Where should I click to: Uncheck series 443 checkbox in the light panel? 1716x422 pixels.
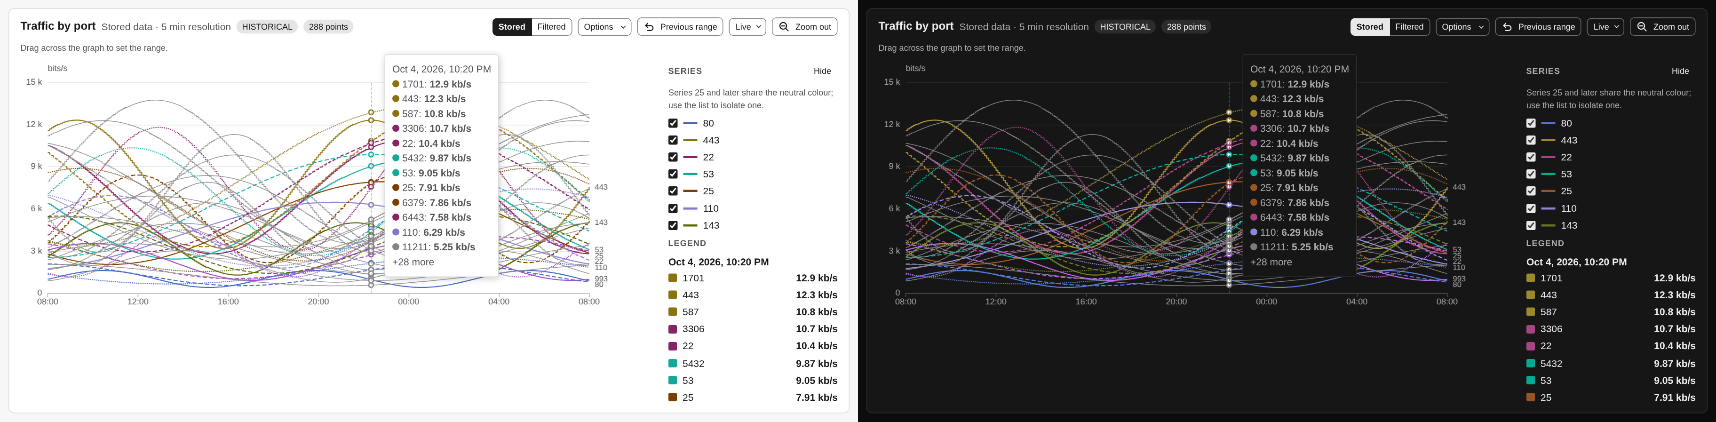coord(673,140)
